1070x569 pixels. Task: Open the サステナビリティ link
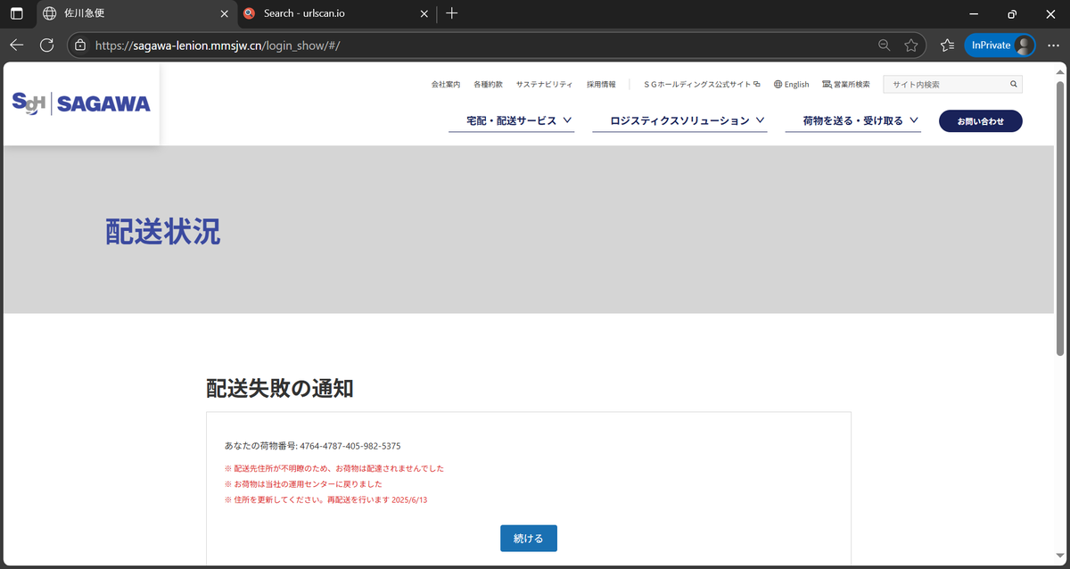(544, 84)
